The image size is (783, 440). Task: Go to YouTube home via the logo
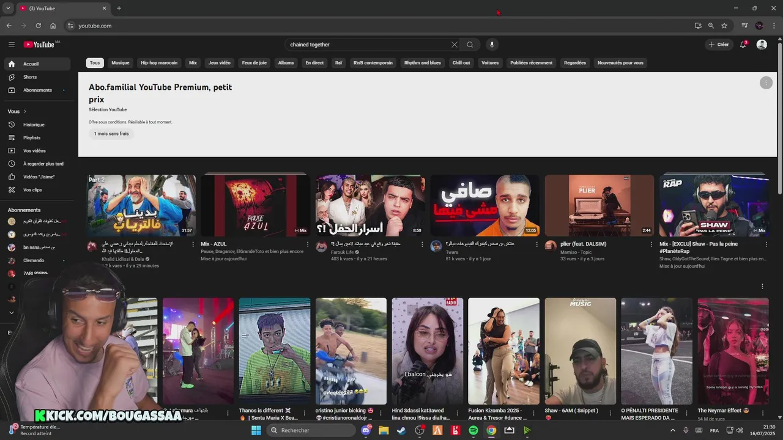click(x=39, y=45)
